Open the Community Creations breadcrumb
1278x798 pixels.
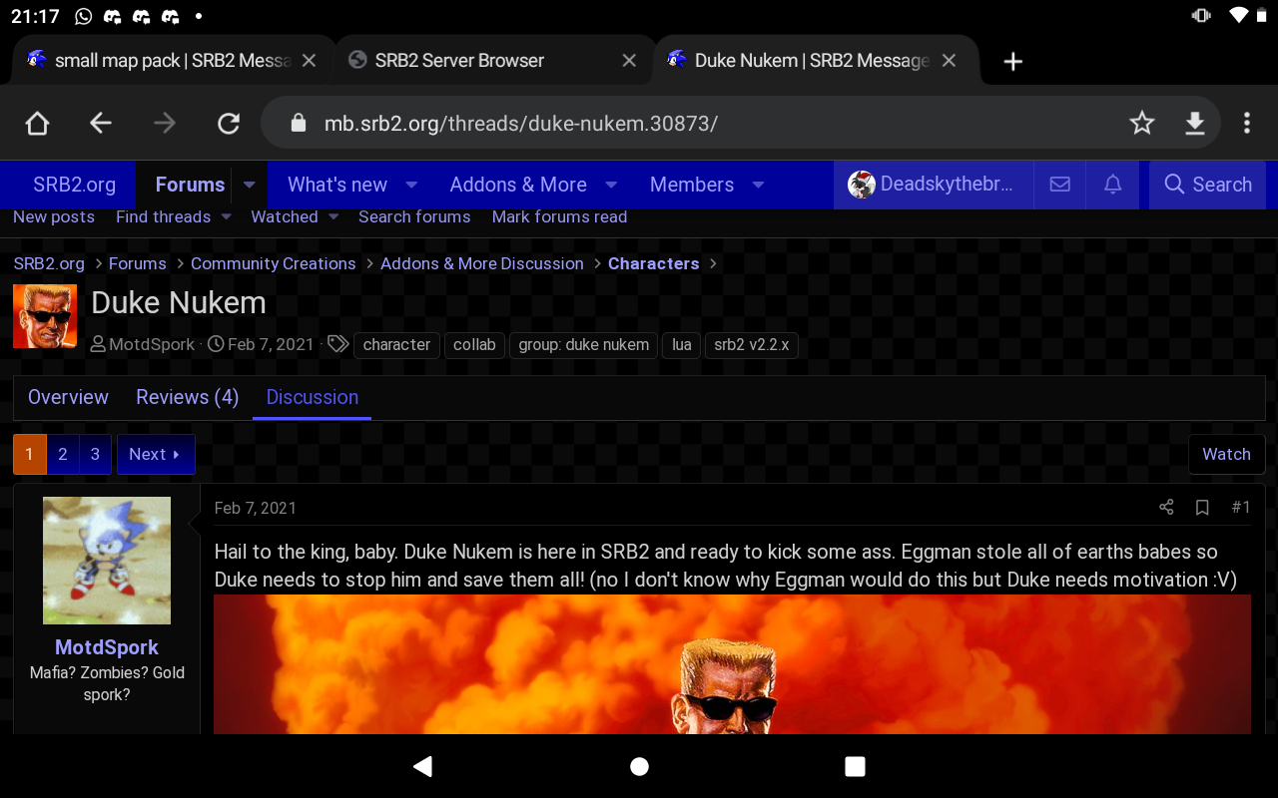273,263
